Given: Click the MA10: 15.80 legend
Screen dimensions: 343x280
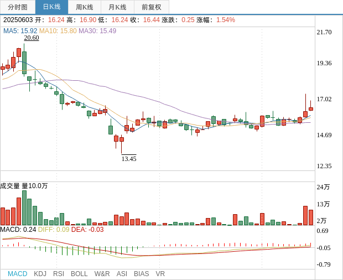Looking at the screenshot, I should 58,31.
